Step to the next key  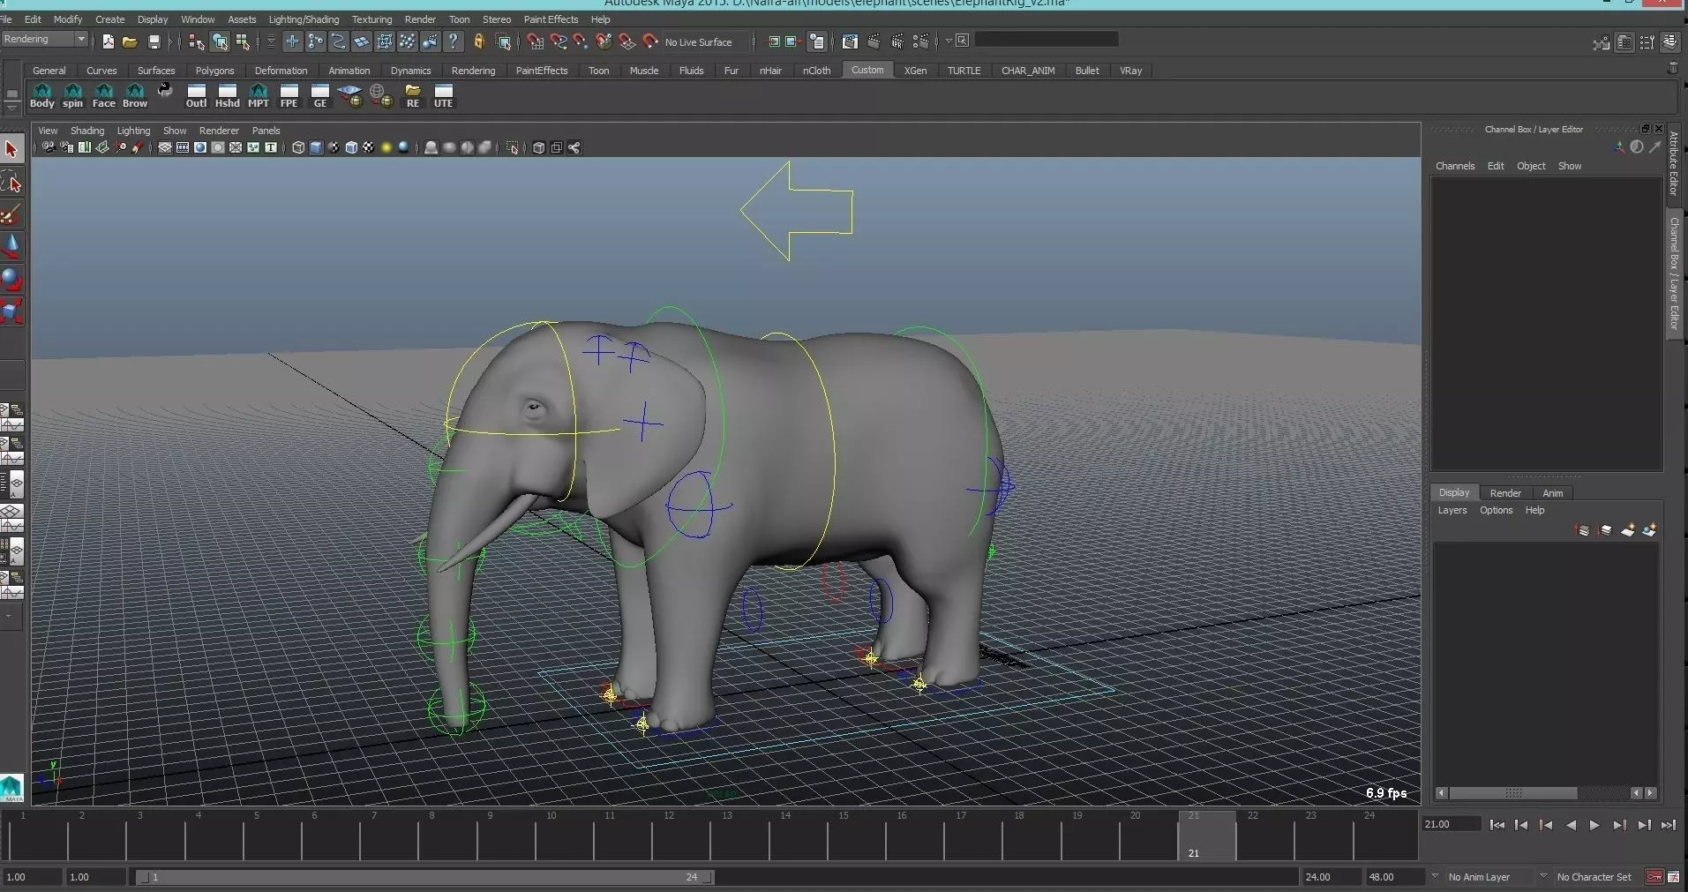click(1619, 825)
